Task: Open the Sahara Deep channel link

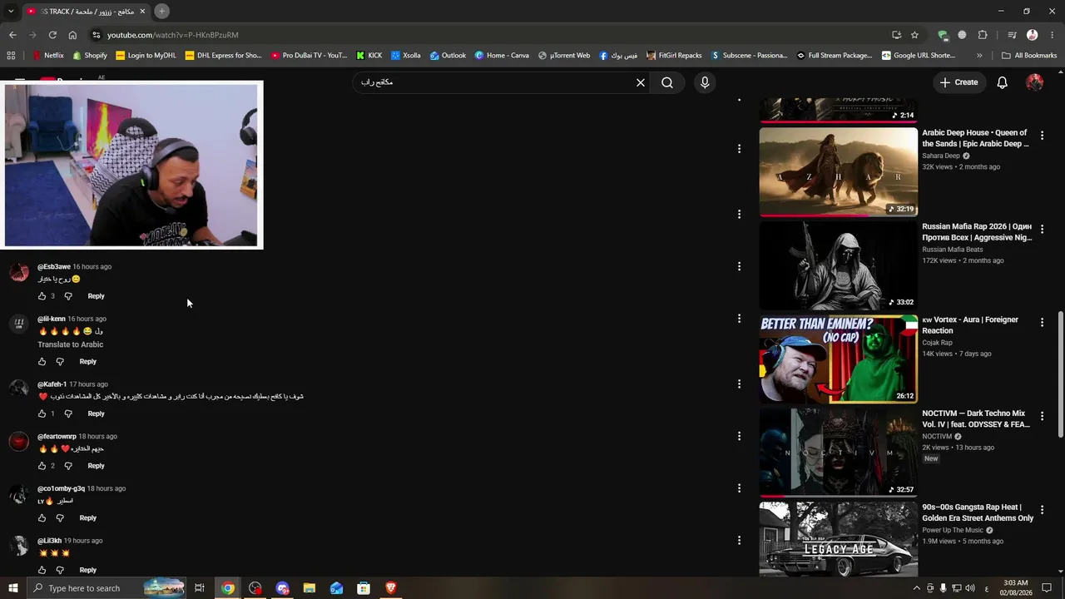Action: [941, 156]
